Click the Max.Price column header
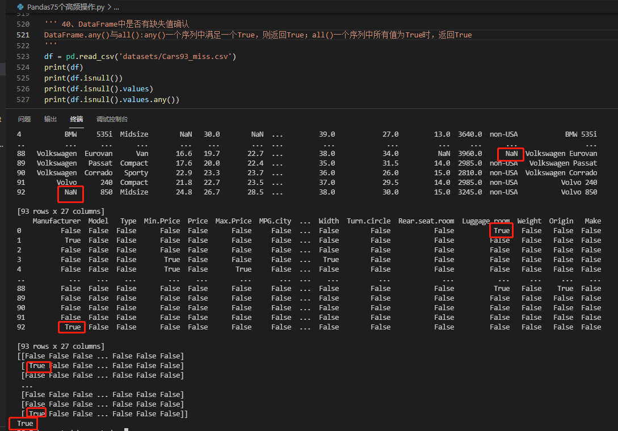Screen dimensions: 618x431 click(233, 221)
